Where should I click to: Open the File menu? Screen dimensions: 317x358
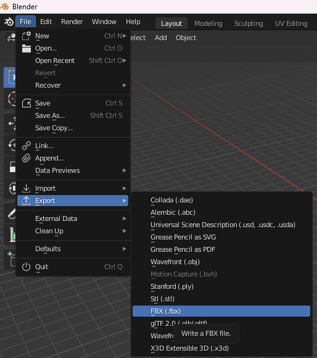pyautogui.click(x=25, y=22)
